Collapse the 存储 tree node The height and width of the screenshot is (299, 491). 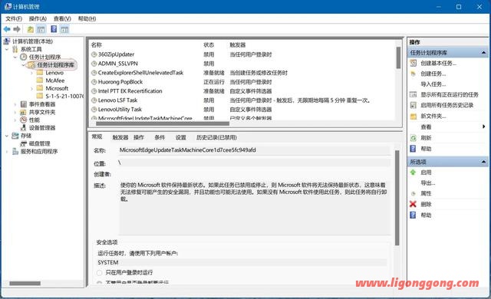(x=7, y=136)
